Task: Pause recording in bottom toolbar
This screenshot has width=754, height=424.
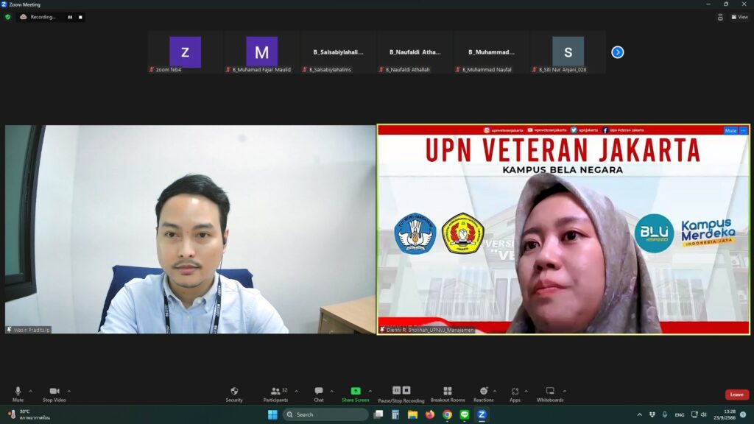Action: [x=397, y=390]
